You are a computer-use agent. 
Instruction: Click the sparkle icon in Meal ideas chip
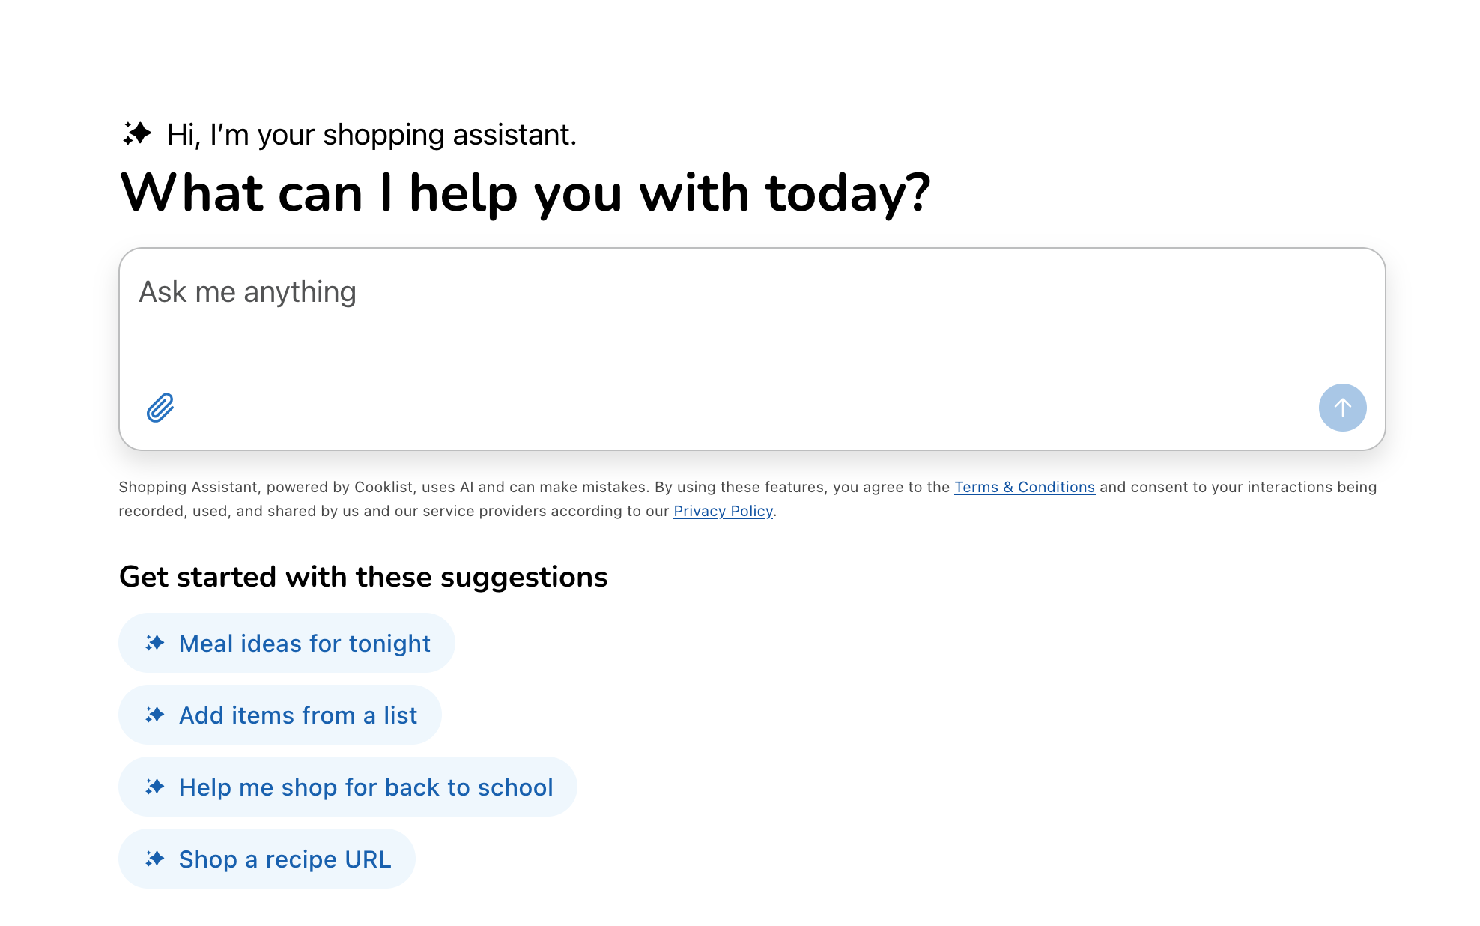coord(155,643)
